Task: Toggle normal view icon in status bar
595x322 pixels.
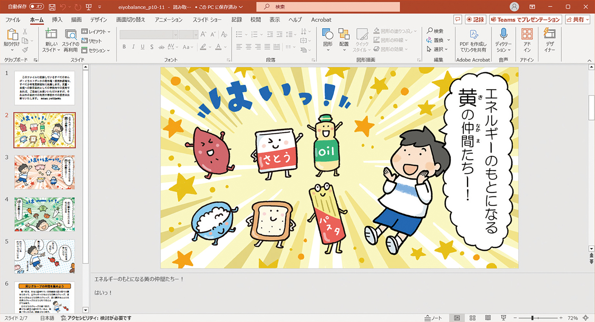Action: click(x=457, y=318)
